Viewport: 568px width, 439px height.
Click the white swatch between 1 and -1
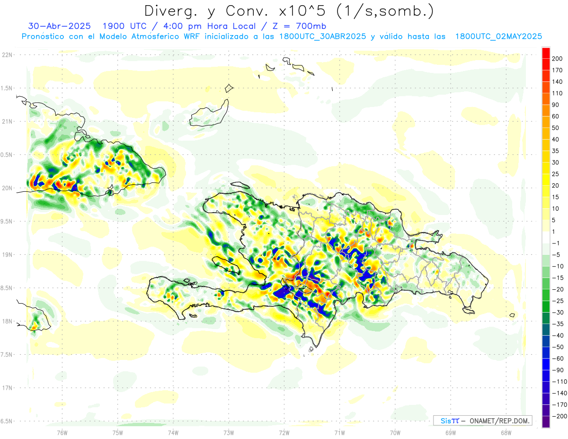pos(546,237)
